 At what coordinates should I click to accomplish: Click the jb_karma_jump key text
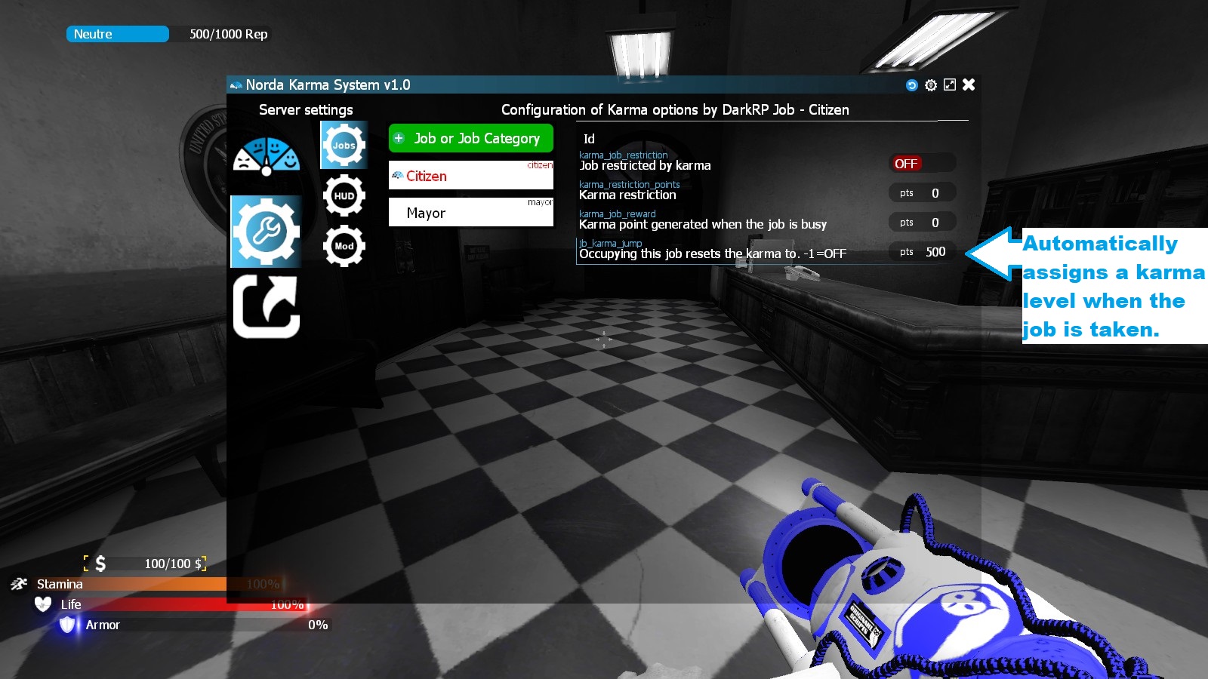click(610, 244)
